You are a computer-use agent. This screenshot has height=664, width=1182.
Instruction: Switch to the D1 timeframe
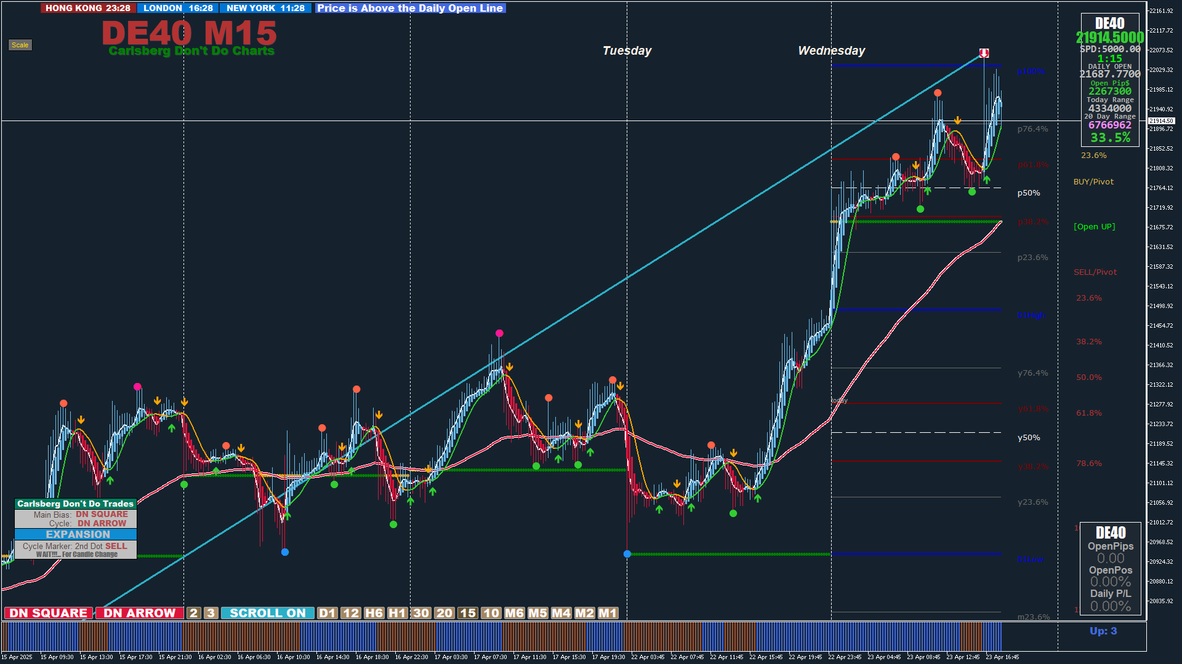[327, 613]
